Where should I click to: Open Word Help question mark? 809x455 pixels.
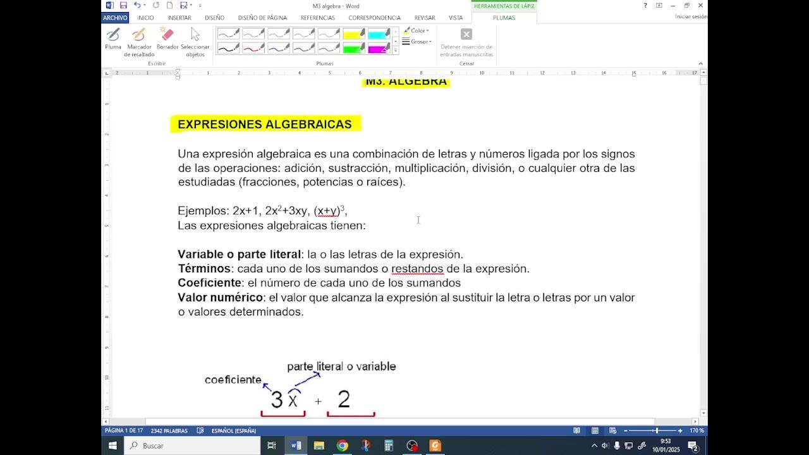pos(645,5)
